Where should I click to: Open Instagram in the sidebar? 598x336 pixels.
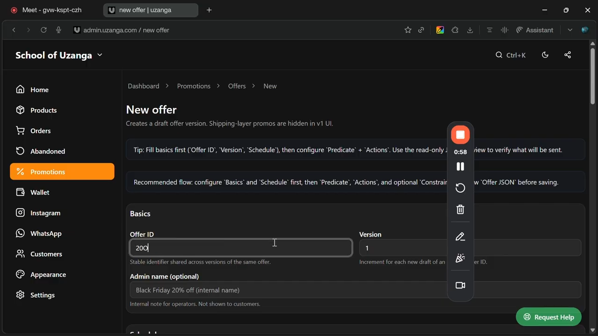tap(62, 213)
